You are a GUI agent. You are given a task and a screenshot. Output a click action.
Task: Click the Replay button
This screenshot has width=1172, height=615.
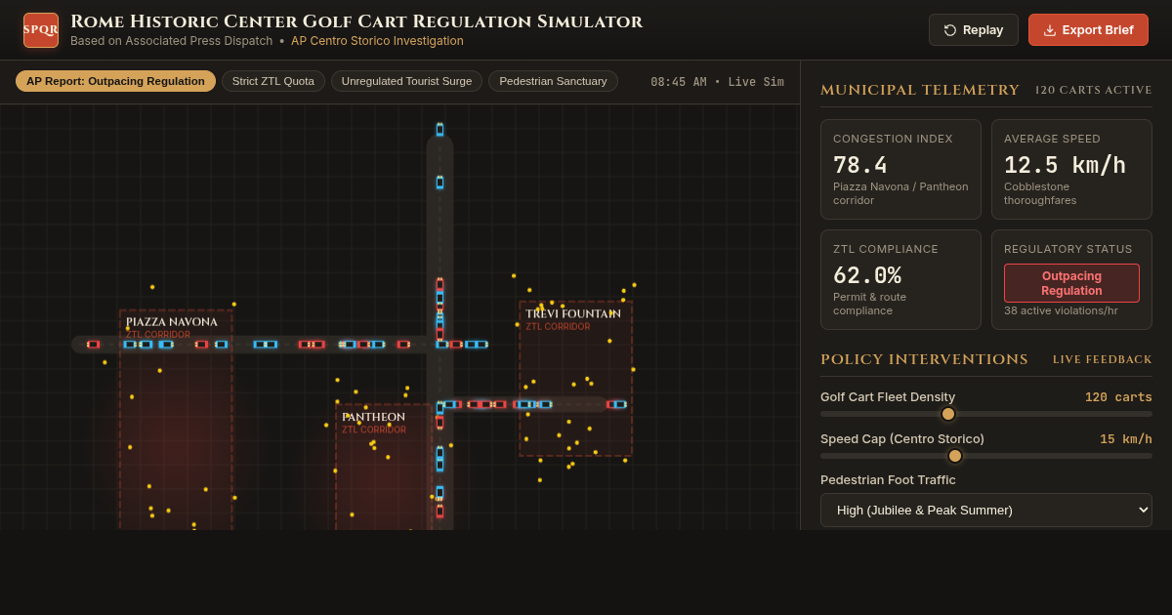click(x=973, y=30)
